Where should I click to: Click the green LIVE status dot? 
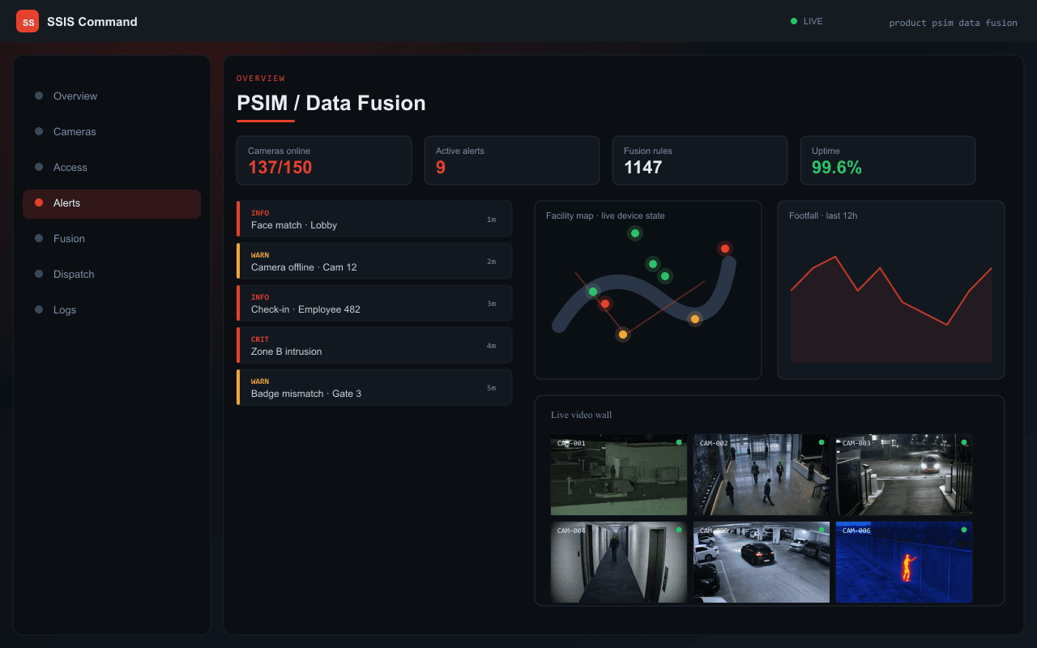click(794, 21)
